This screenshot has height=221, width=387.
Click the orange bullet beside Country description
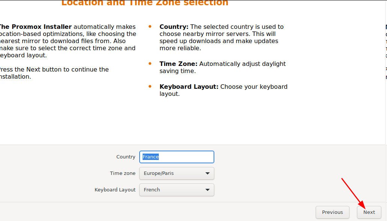150,27
